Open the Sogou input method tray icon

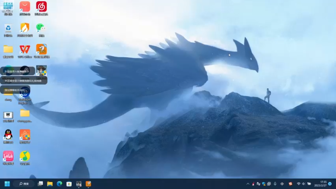[290, 184]
